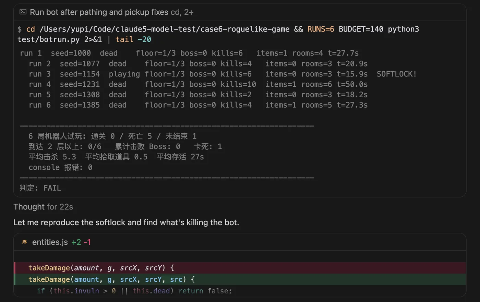Click '卡死: 1' in the summary
Viewport: 480px width, 302px height.
point(208,146)
